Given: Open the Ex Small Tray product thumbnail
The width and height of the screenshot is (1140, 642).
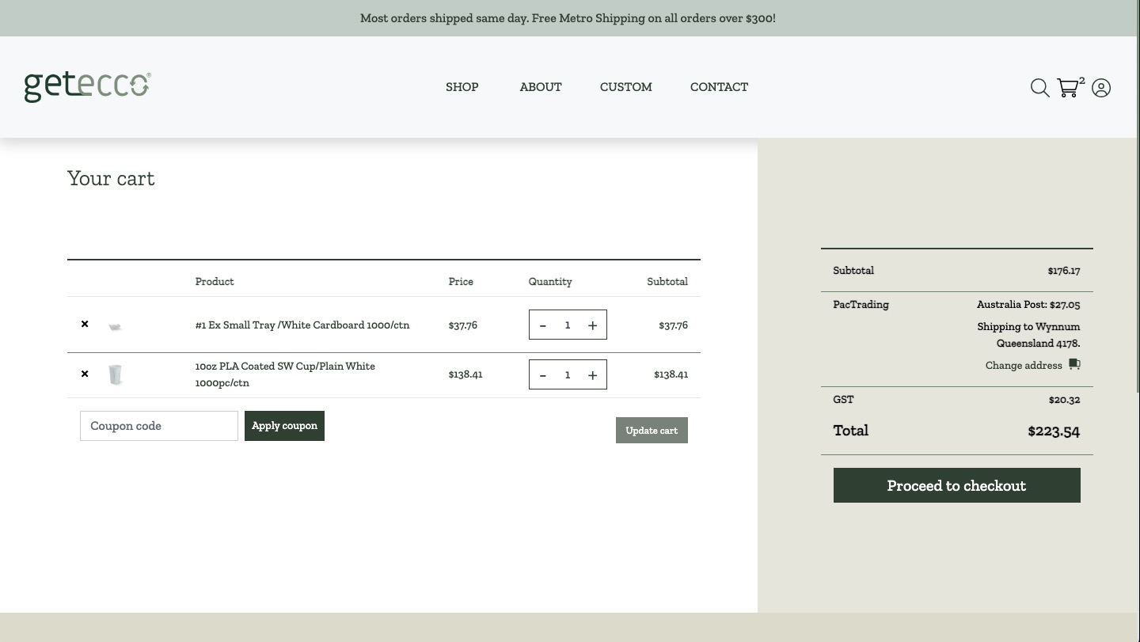Looking at the screenshot, I should 116,326.
